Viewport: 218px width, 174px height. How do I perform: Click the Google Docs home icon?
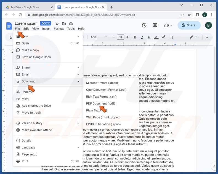pyautogui.click(x=9, y=26)
